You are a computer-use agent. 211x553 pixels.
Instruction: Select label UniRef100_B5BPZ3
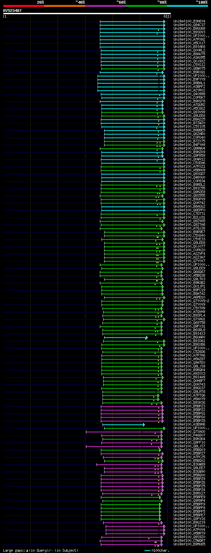point(189,406)
